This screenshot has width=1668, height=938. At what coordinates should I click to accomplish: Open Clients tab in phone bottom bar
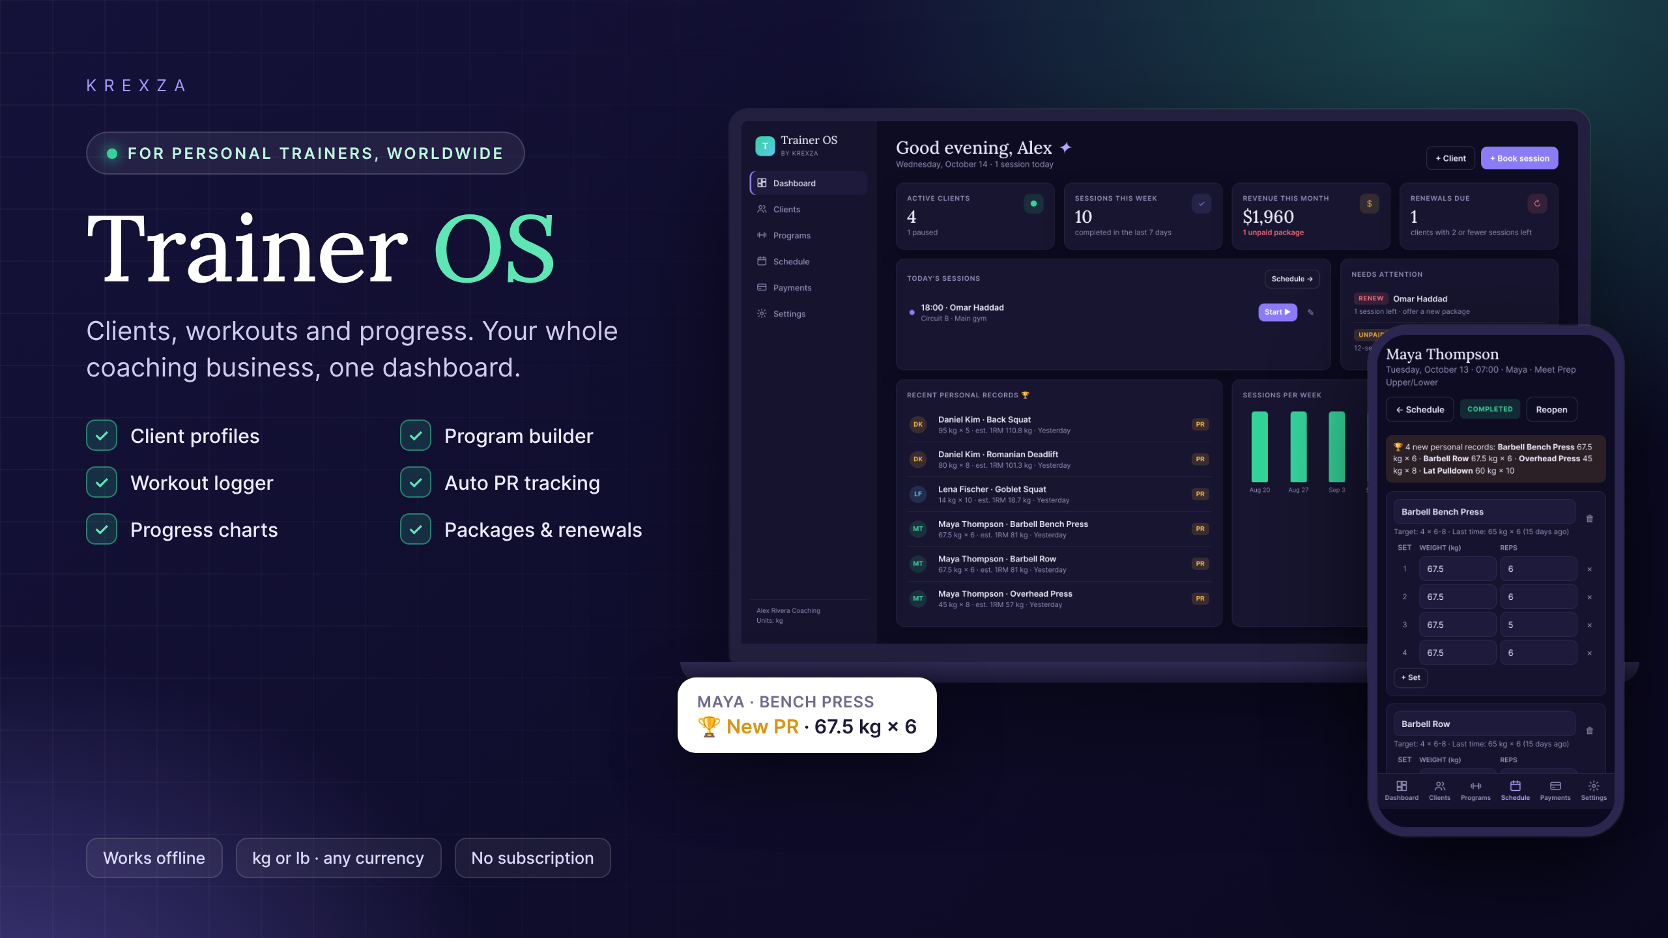(x=1440, y=791)
